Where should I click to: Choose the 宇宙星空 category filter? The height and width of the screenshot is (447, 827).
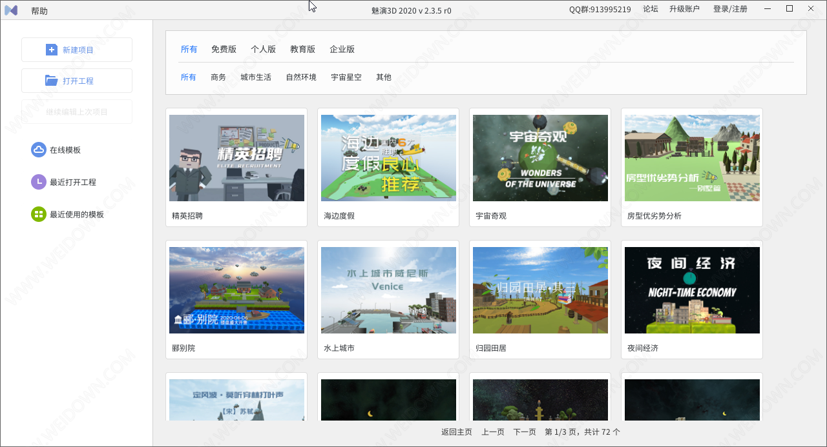tap(346, 77)
